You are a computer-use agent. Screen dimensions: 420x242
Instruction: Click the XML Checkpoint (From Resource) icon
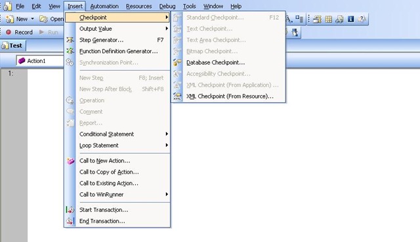(x=177, y=96)
